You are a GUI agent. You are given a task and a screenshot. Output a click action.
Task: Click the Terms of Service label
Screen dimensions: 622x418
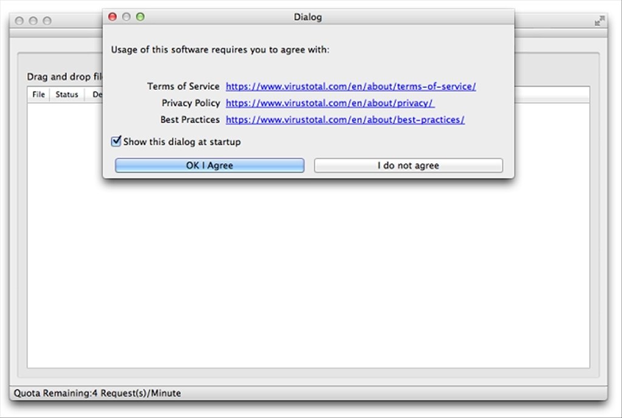183,86
